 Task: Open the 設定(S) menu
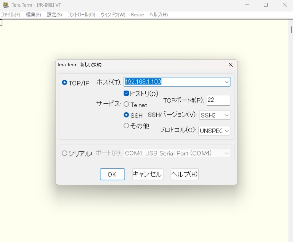[x=54, y=15]
